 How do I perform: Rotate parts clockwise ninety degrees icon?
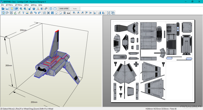point(104,13)
